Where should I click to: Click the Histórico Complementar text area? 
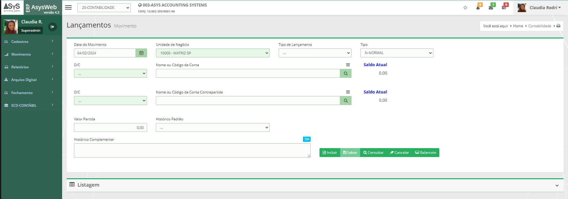[192, 151]
